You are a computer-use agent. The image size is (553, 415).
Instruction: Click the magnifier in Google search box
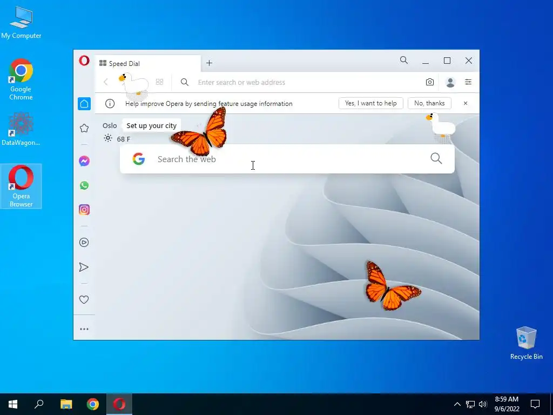pos(436,158)
